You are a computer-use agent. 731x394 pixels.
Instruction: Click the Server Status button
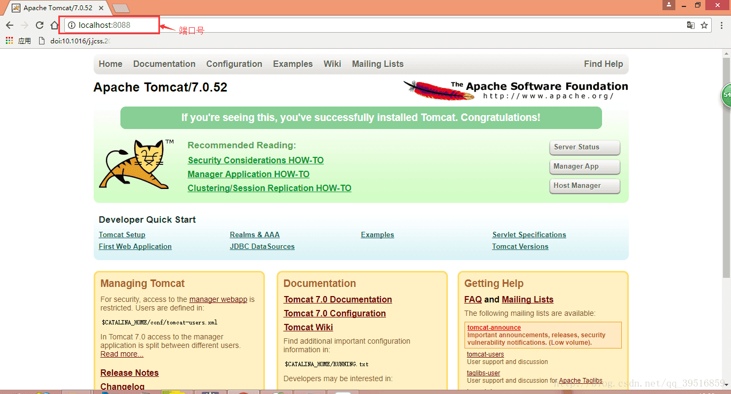tap(584, 147)
